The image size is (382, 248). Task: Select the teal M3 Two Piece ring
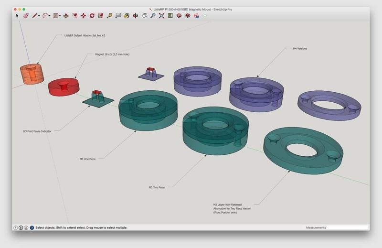tap(216, 130)
